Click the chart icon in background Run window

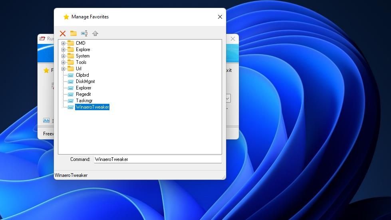click(46, 120)
